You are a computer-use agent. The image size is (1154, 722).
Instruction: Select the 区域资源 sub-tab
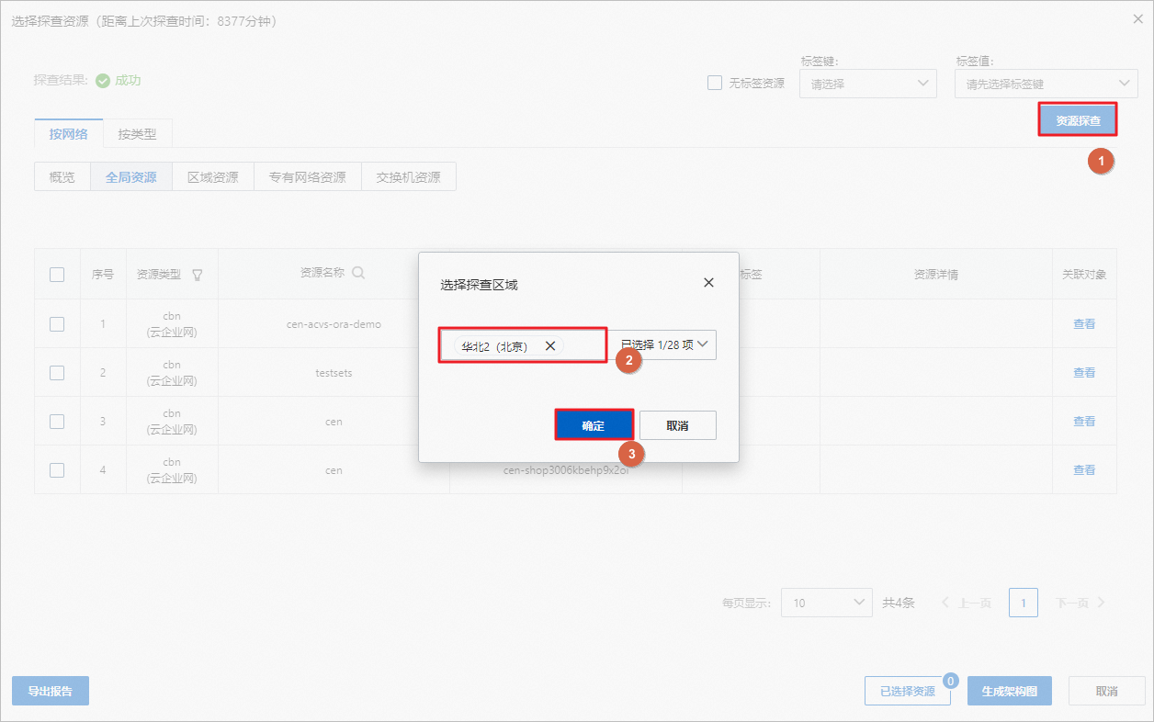pos(213,177)
